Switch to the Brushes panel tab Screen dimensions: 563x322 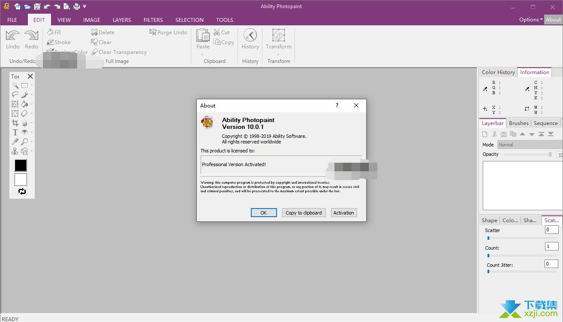pyautogui.click(x=519, y=123)
